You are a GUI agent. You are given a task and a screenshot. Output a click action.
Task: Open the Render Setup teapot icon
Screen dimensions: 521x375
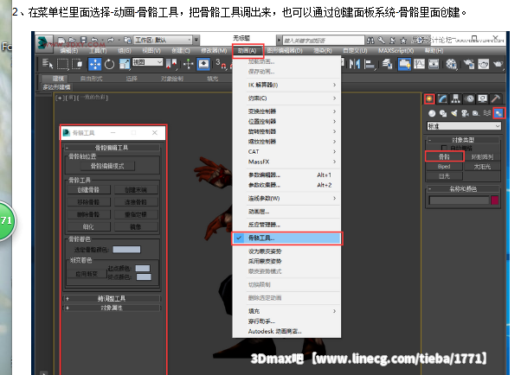469,64
